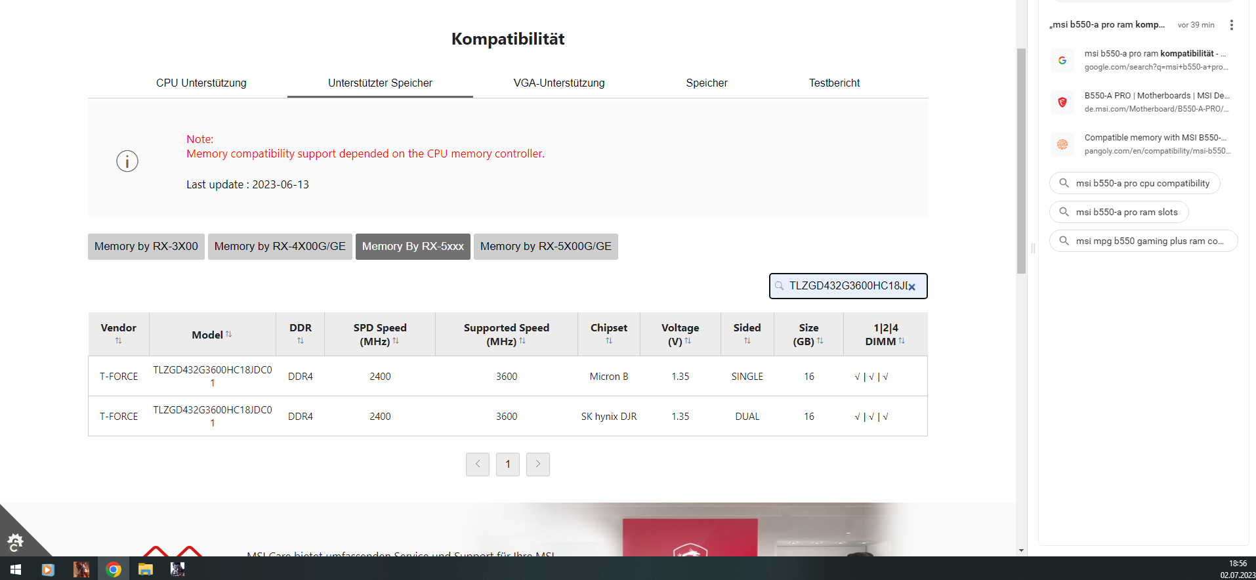
Task: Click side panel resize handle
Action: (x=1033, y=248)
